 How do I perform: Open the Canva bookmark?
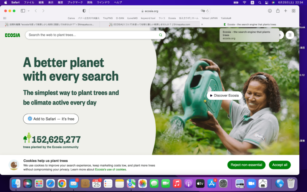coord(71,18)
